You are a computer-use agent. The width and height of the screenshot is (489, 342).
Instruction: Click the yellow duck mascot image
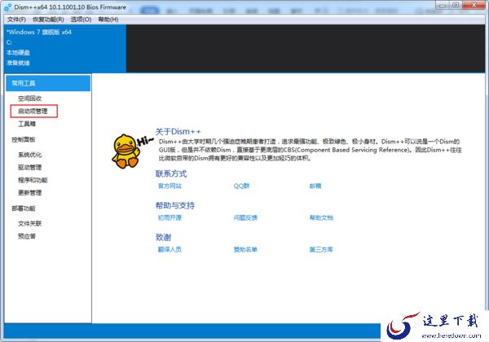tap(126, 151)
